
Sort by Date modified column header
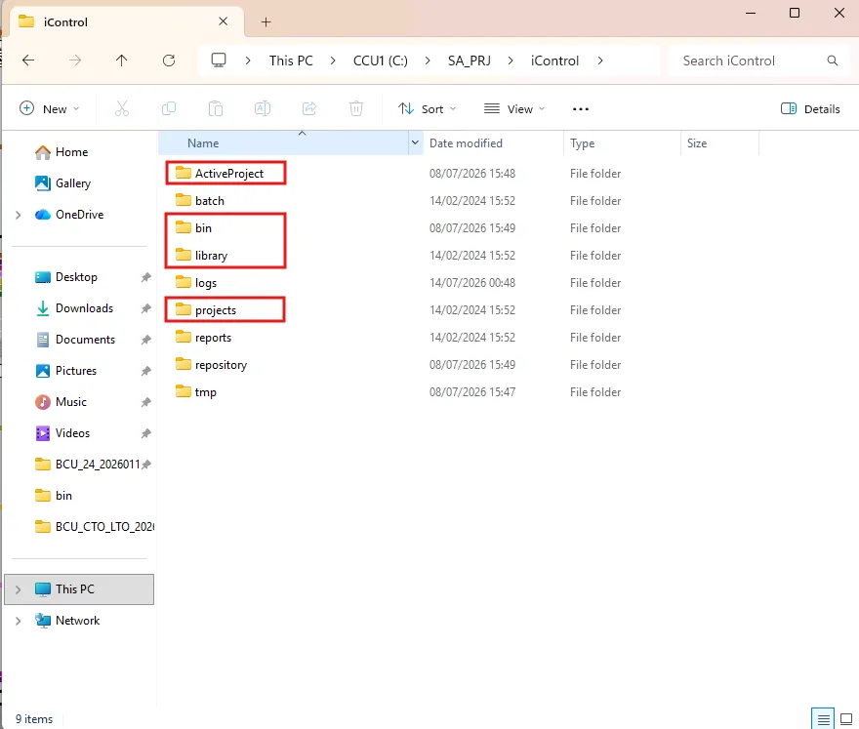[493, 142]
